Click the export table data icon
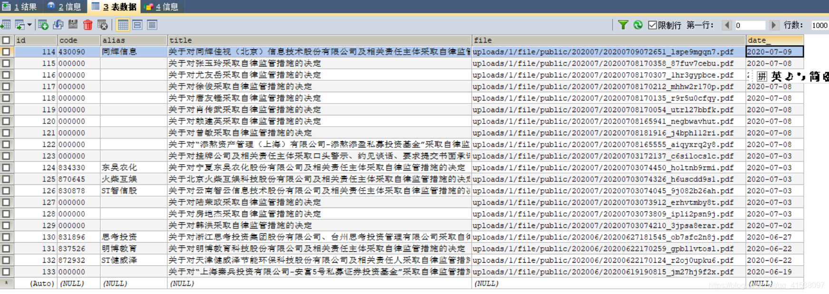The width and height of the screenshot is (829, 294). 6,25
